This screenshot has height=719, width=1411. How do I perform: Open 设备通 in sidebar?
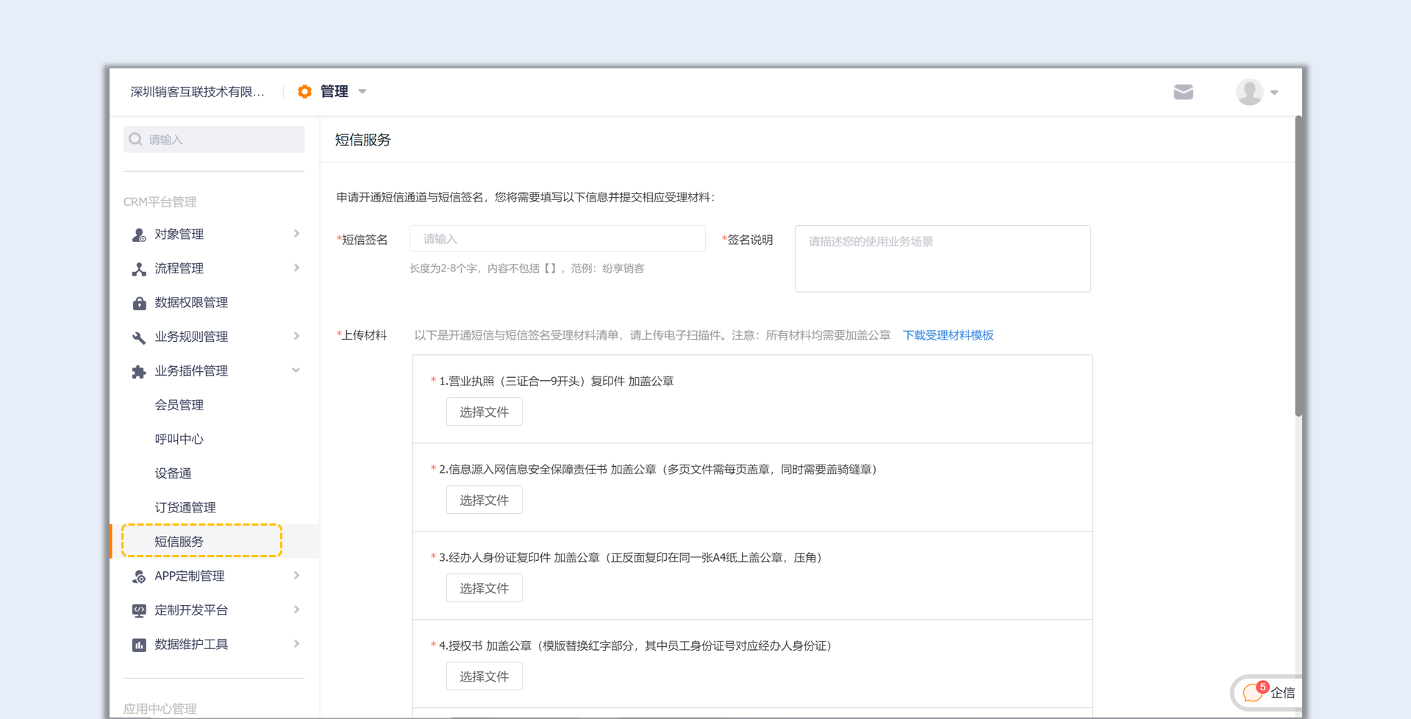tap(173, 473)
